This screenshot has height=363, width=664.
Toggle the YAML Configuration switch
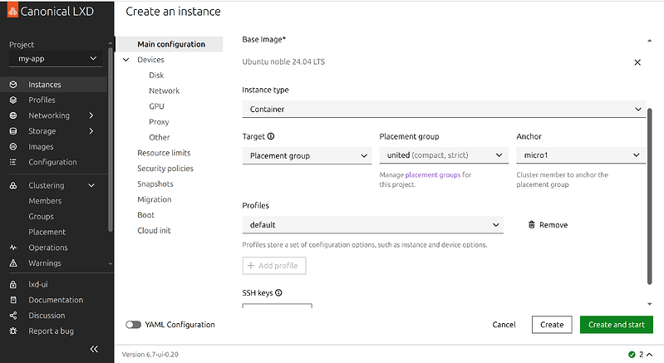coord(133,325)
